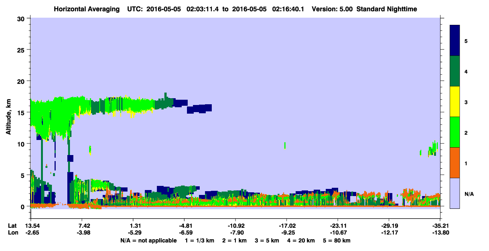Viewport: 489px width, 251px height.
Task: Click latitude value 1.31
Action: (135, 226)
